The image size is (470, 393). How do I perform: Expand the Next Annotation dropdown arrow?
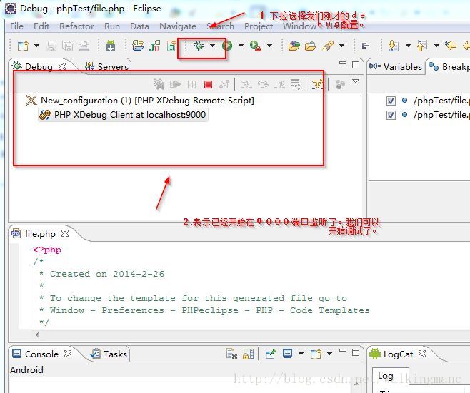pos(408,46)
